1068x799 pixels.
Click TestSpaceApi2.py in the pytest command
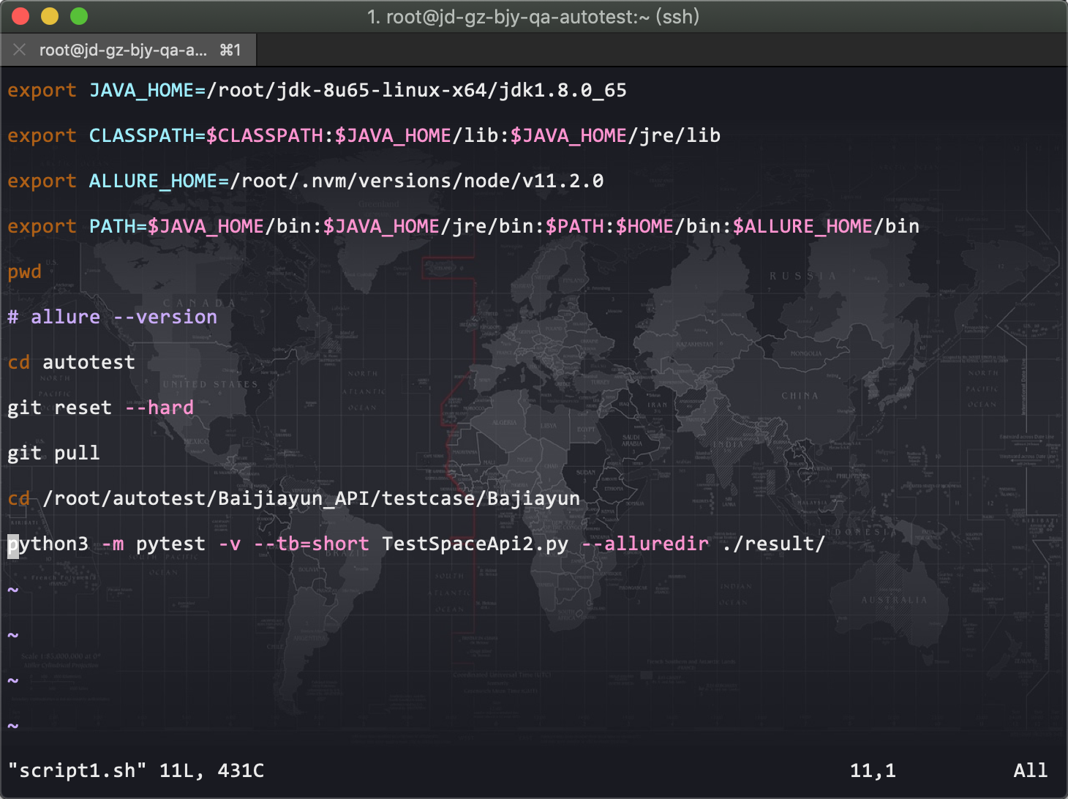475,544
